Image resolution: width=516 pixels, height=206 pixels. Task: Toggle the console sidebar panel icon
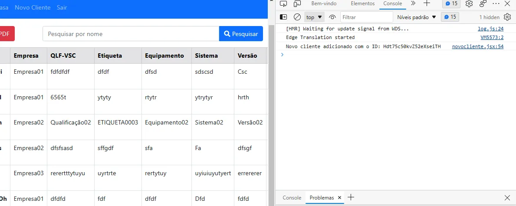pyautogui.click(x=283, y=17)
